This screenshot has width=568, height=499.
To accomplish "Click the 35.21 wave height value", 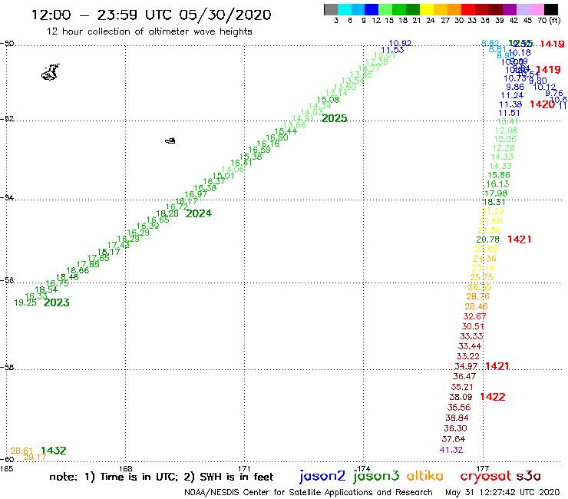I will [x=462, y=387].
